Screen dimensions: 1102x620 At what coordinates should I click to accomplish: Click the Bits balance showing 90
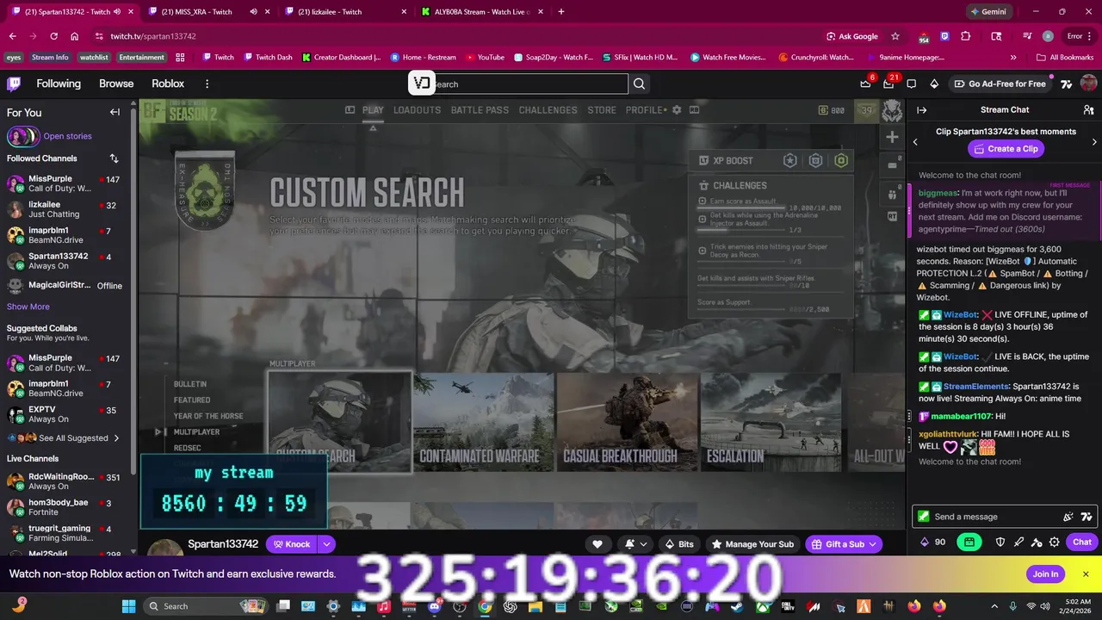[932, 542]
